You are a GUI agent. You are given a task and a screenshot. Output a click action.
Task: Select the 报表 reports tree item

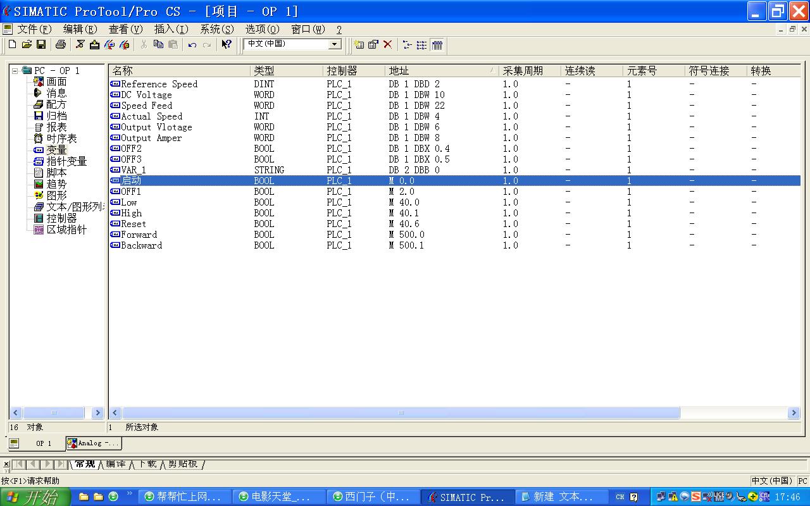tap(56, 127)
